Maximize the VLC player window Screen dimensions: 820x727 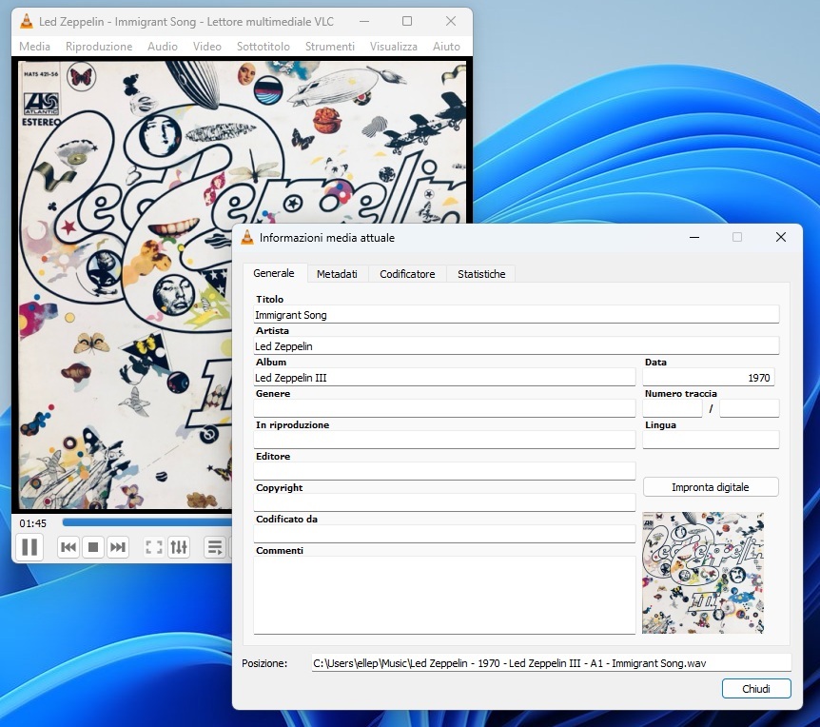[x=407, y=22]
